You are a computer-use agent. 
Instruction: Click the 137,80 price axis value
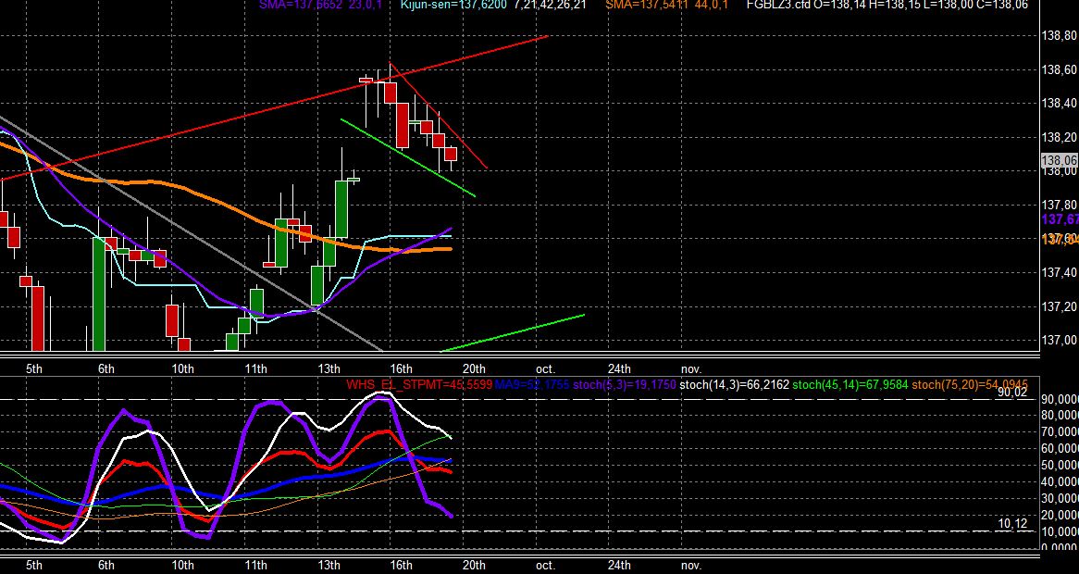click(x=1059, y=205)
